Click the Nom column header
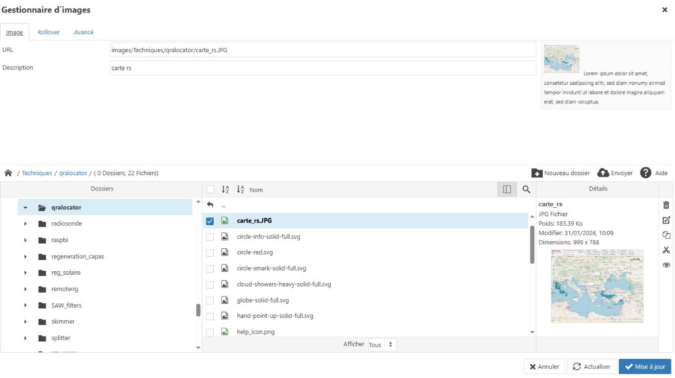Image resolution: width=675 pixels, height=378 pixels. coord(256,190)
